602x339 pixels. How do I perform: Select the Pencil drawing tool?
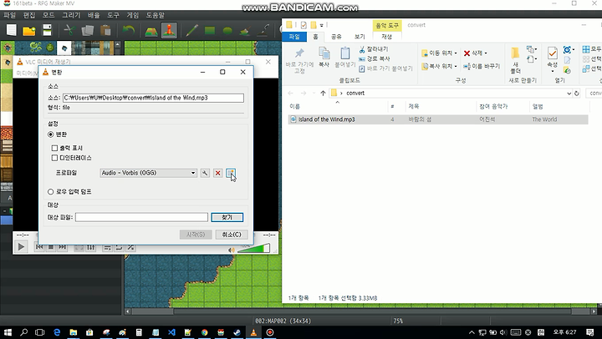191,30
